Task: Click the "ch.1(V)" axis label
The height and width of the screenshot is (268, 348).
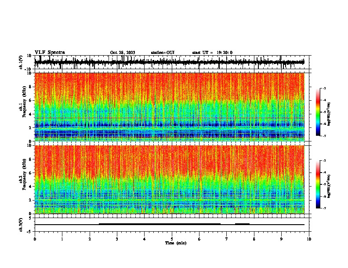Action: click(21, 62)
